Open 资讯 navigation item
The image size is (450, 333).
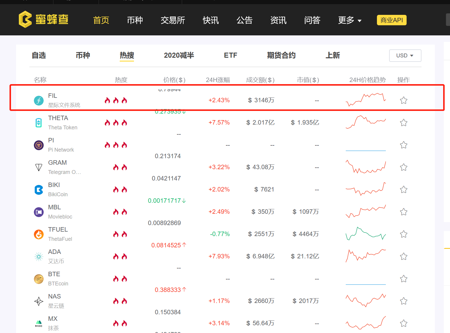click(x=278, y=20)
